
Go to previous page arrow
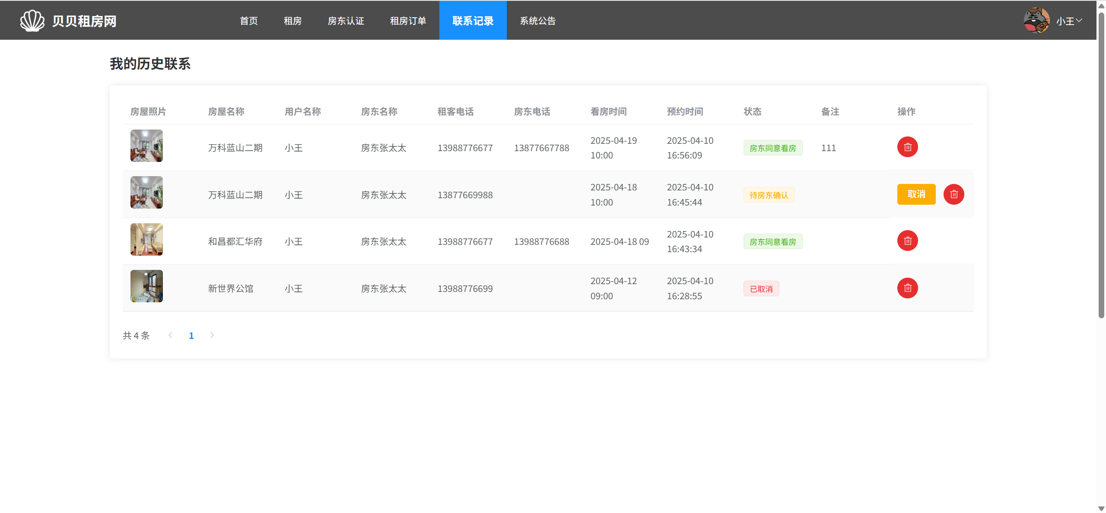tap(171, 335)
